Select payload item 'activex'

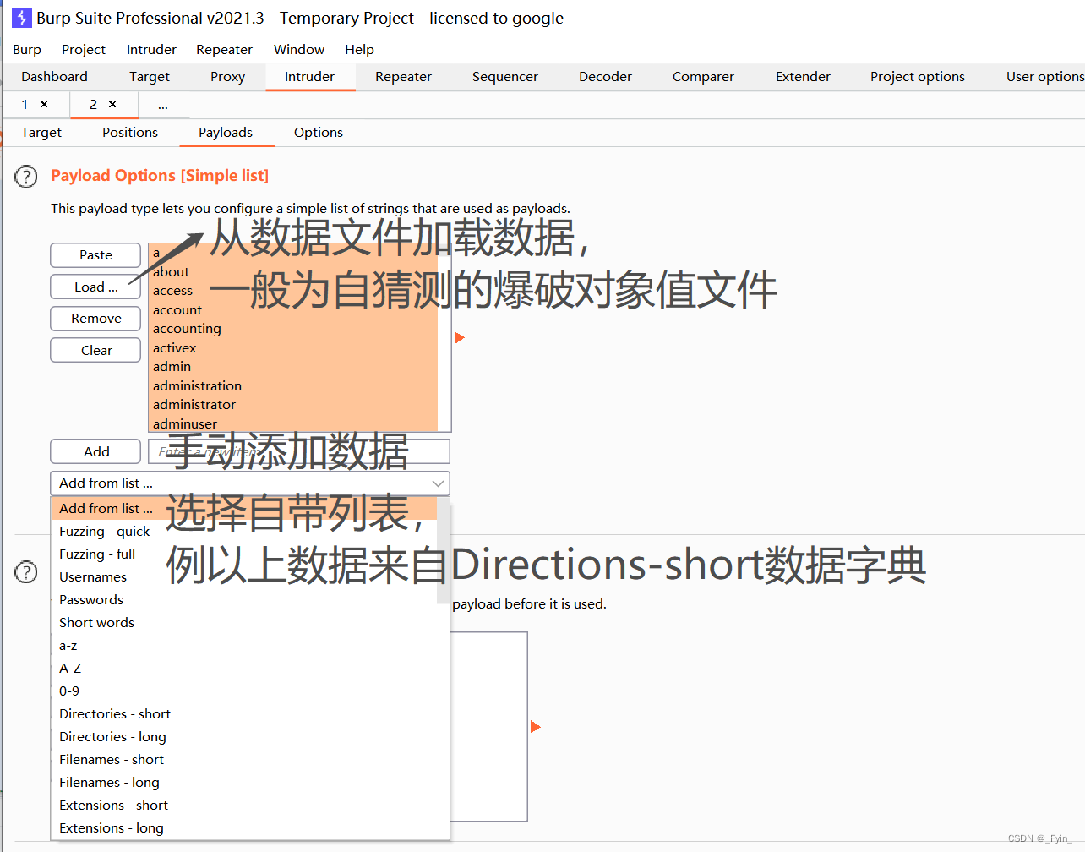(x=293, y=348)
